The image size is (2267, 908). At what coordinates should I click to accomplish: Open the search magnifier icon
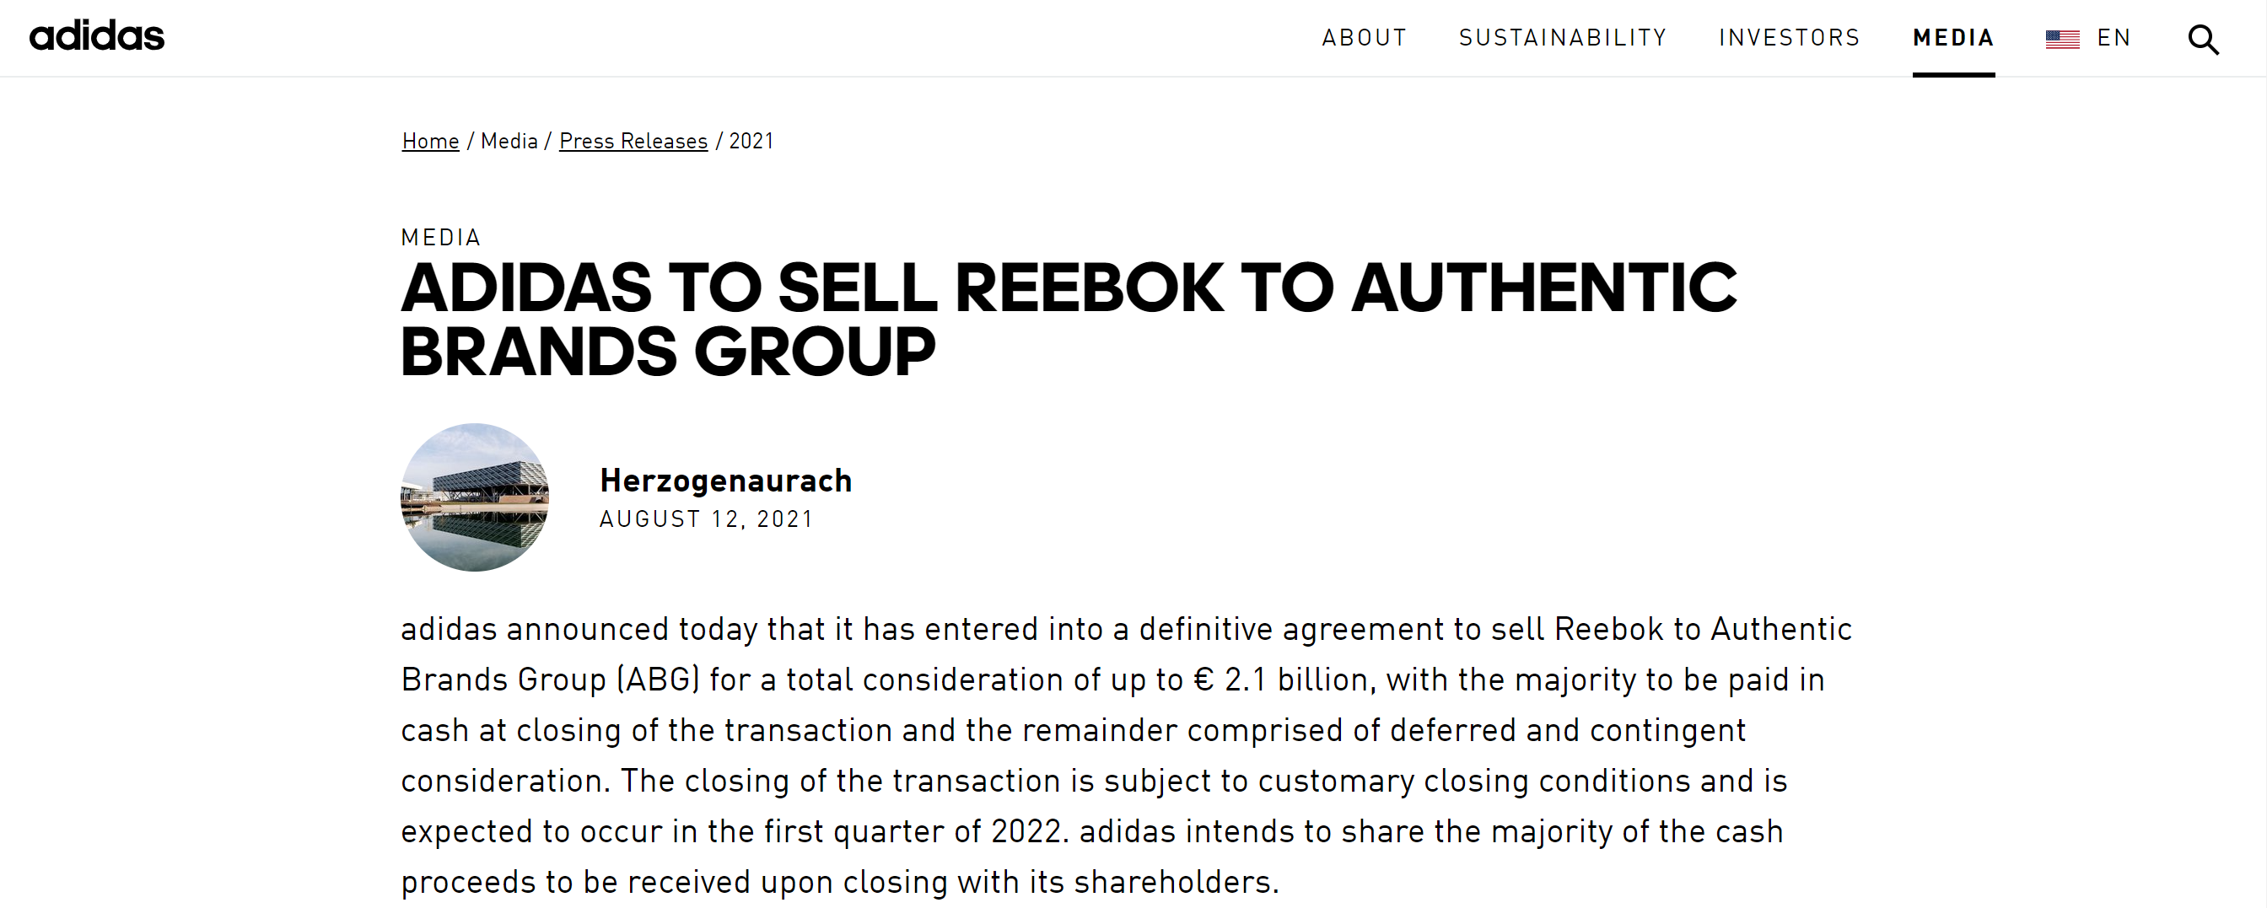2203,40
